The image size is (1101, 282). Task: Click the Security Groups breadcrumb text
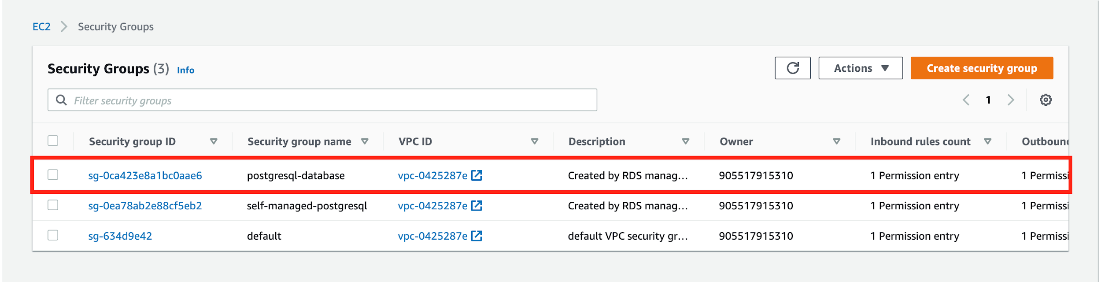[116, 26]
